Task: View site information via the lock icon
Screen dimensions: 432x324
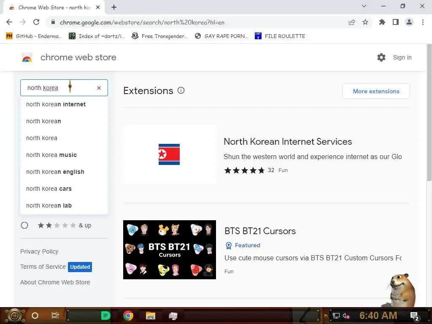Action: [53, 22]
